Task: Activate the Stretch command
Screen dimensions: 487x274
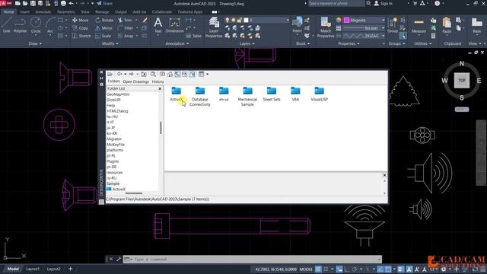Action: click(x=81, y=36)
